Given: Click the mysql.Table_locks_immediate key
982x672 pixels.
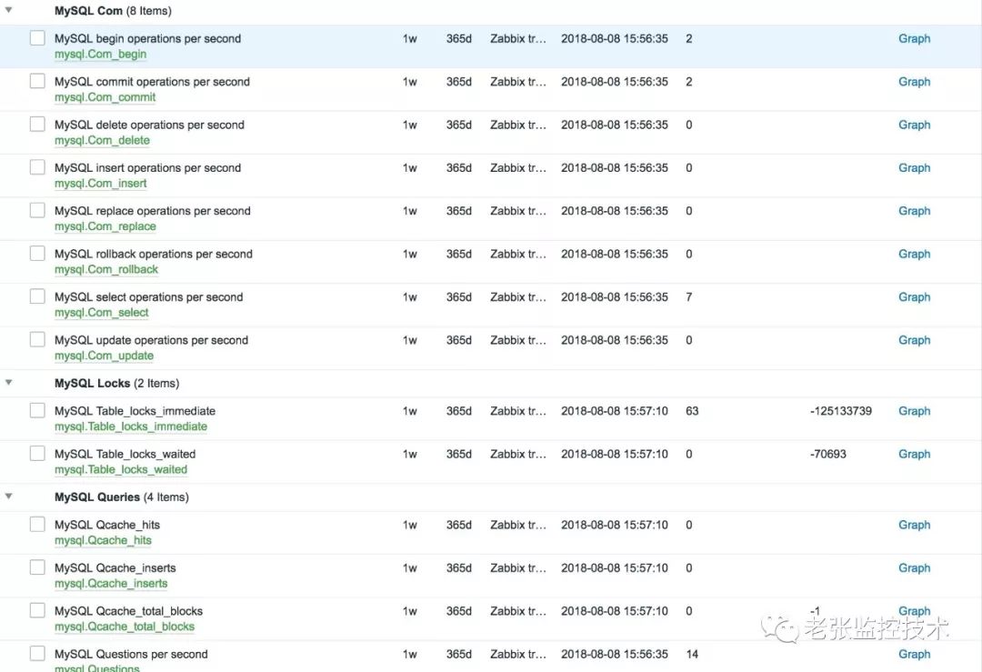Looking at the screenshot, I should tap(131, 426).
